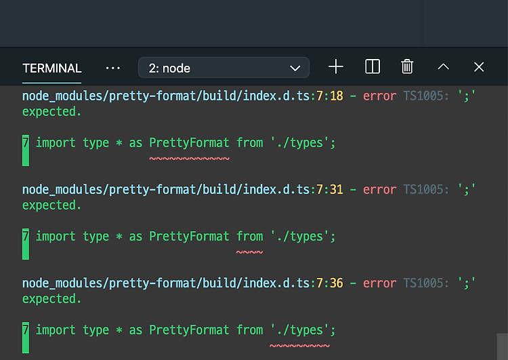
Task: Click the terminal scrollbar thumb
Action: pos(502,346)
